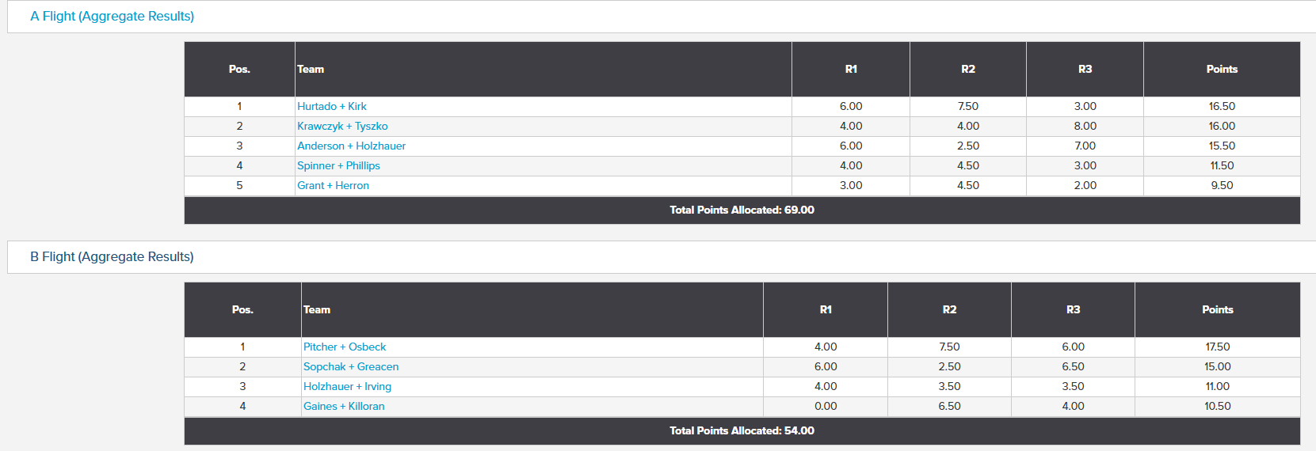Click the A Flight R1 column header
Viewport: 1316px width, 451px height.
pyautogui.click(x=851, y=69)
